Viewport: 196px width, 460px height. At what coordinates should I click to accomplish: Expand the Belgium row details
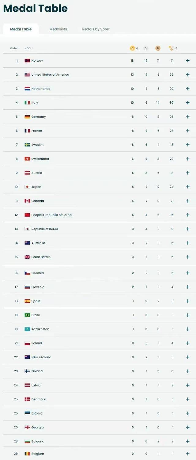click(188, 454)
